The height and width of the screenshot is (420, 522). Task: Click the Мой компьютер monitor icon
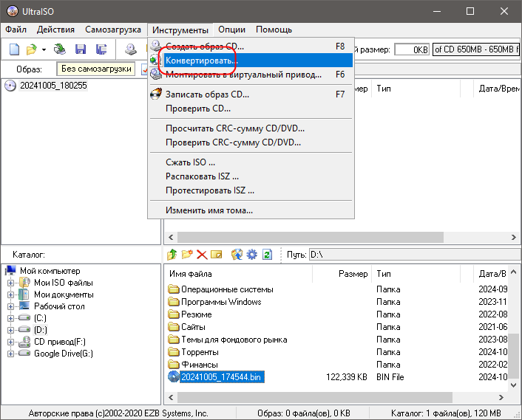pyautogui.click(x=11, y=270)
